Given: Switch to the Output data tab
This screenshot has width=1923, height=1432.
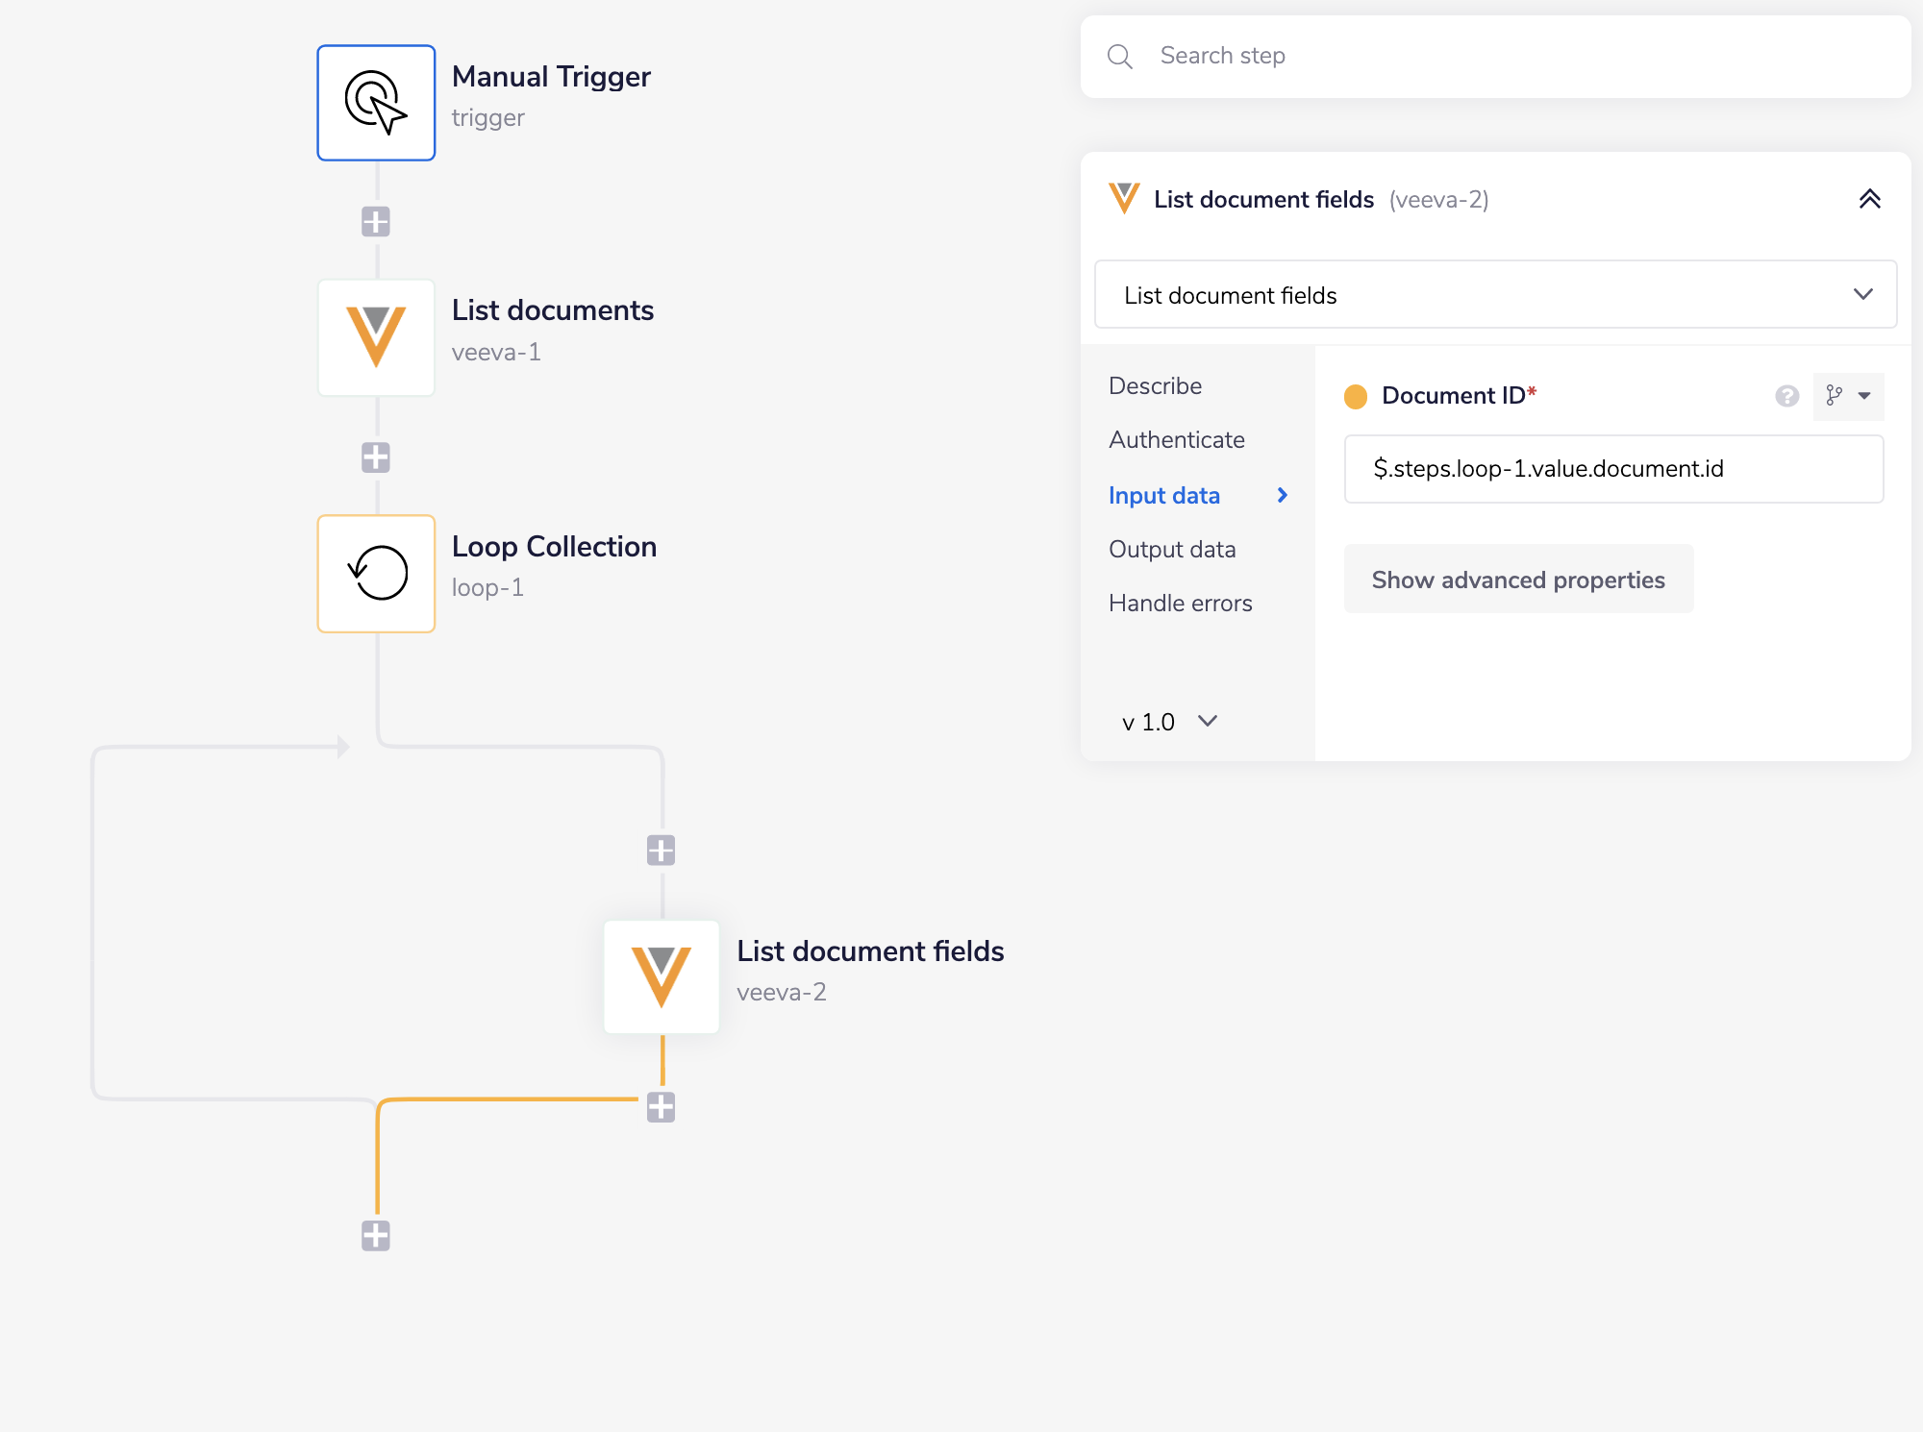Looking at the screenshot, I should [x=1172, y=550].
